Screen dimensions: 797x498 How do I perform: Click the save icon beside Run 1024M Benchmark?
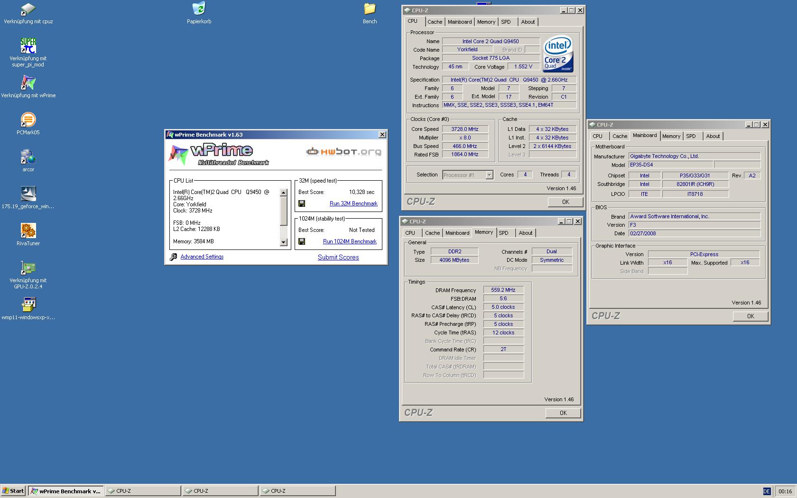(x=302, y=241)
